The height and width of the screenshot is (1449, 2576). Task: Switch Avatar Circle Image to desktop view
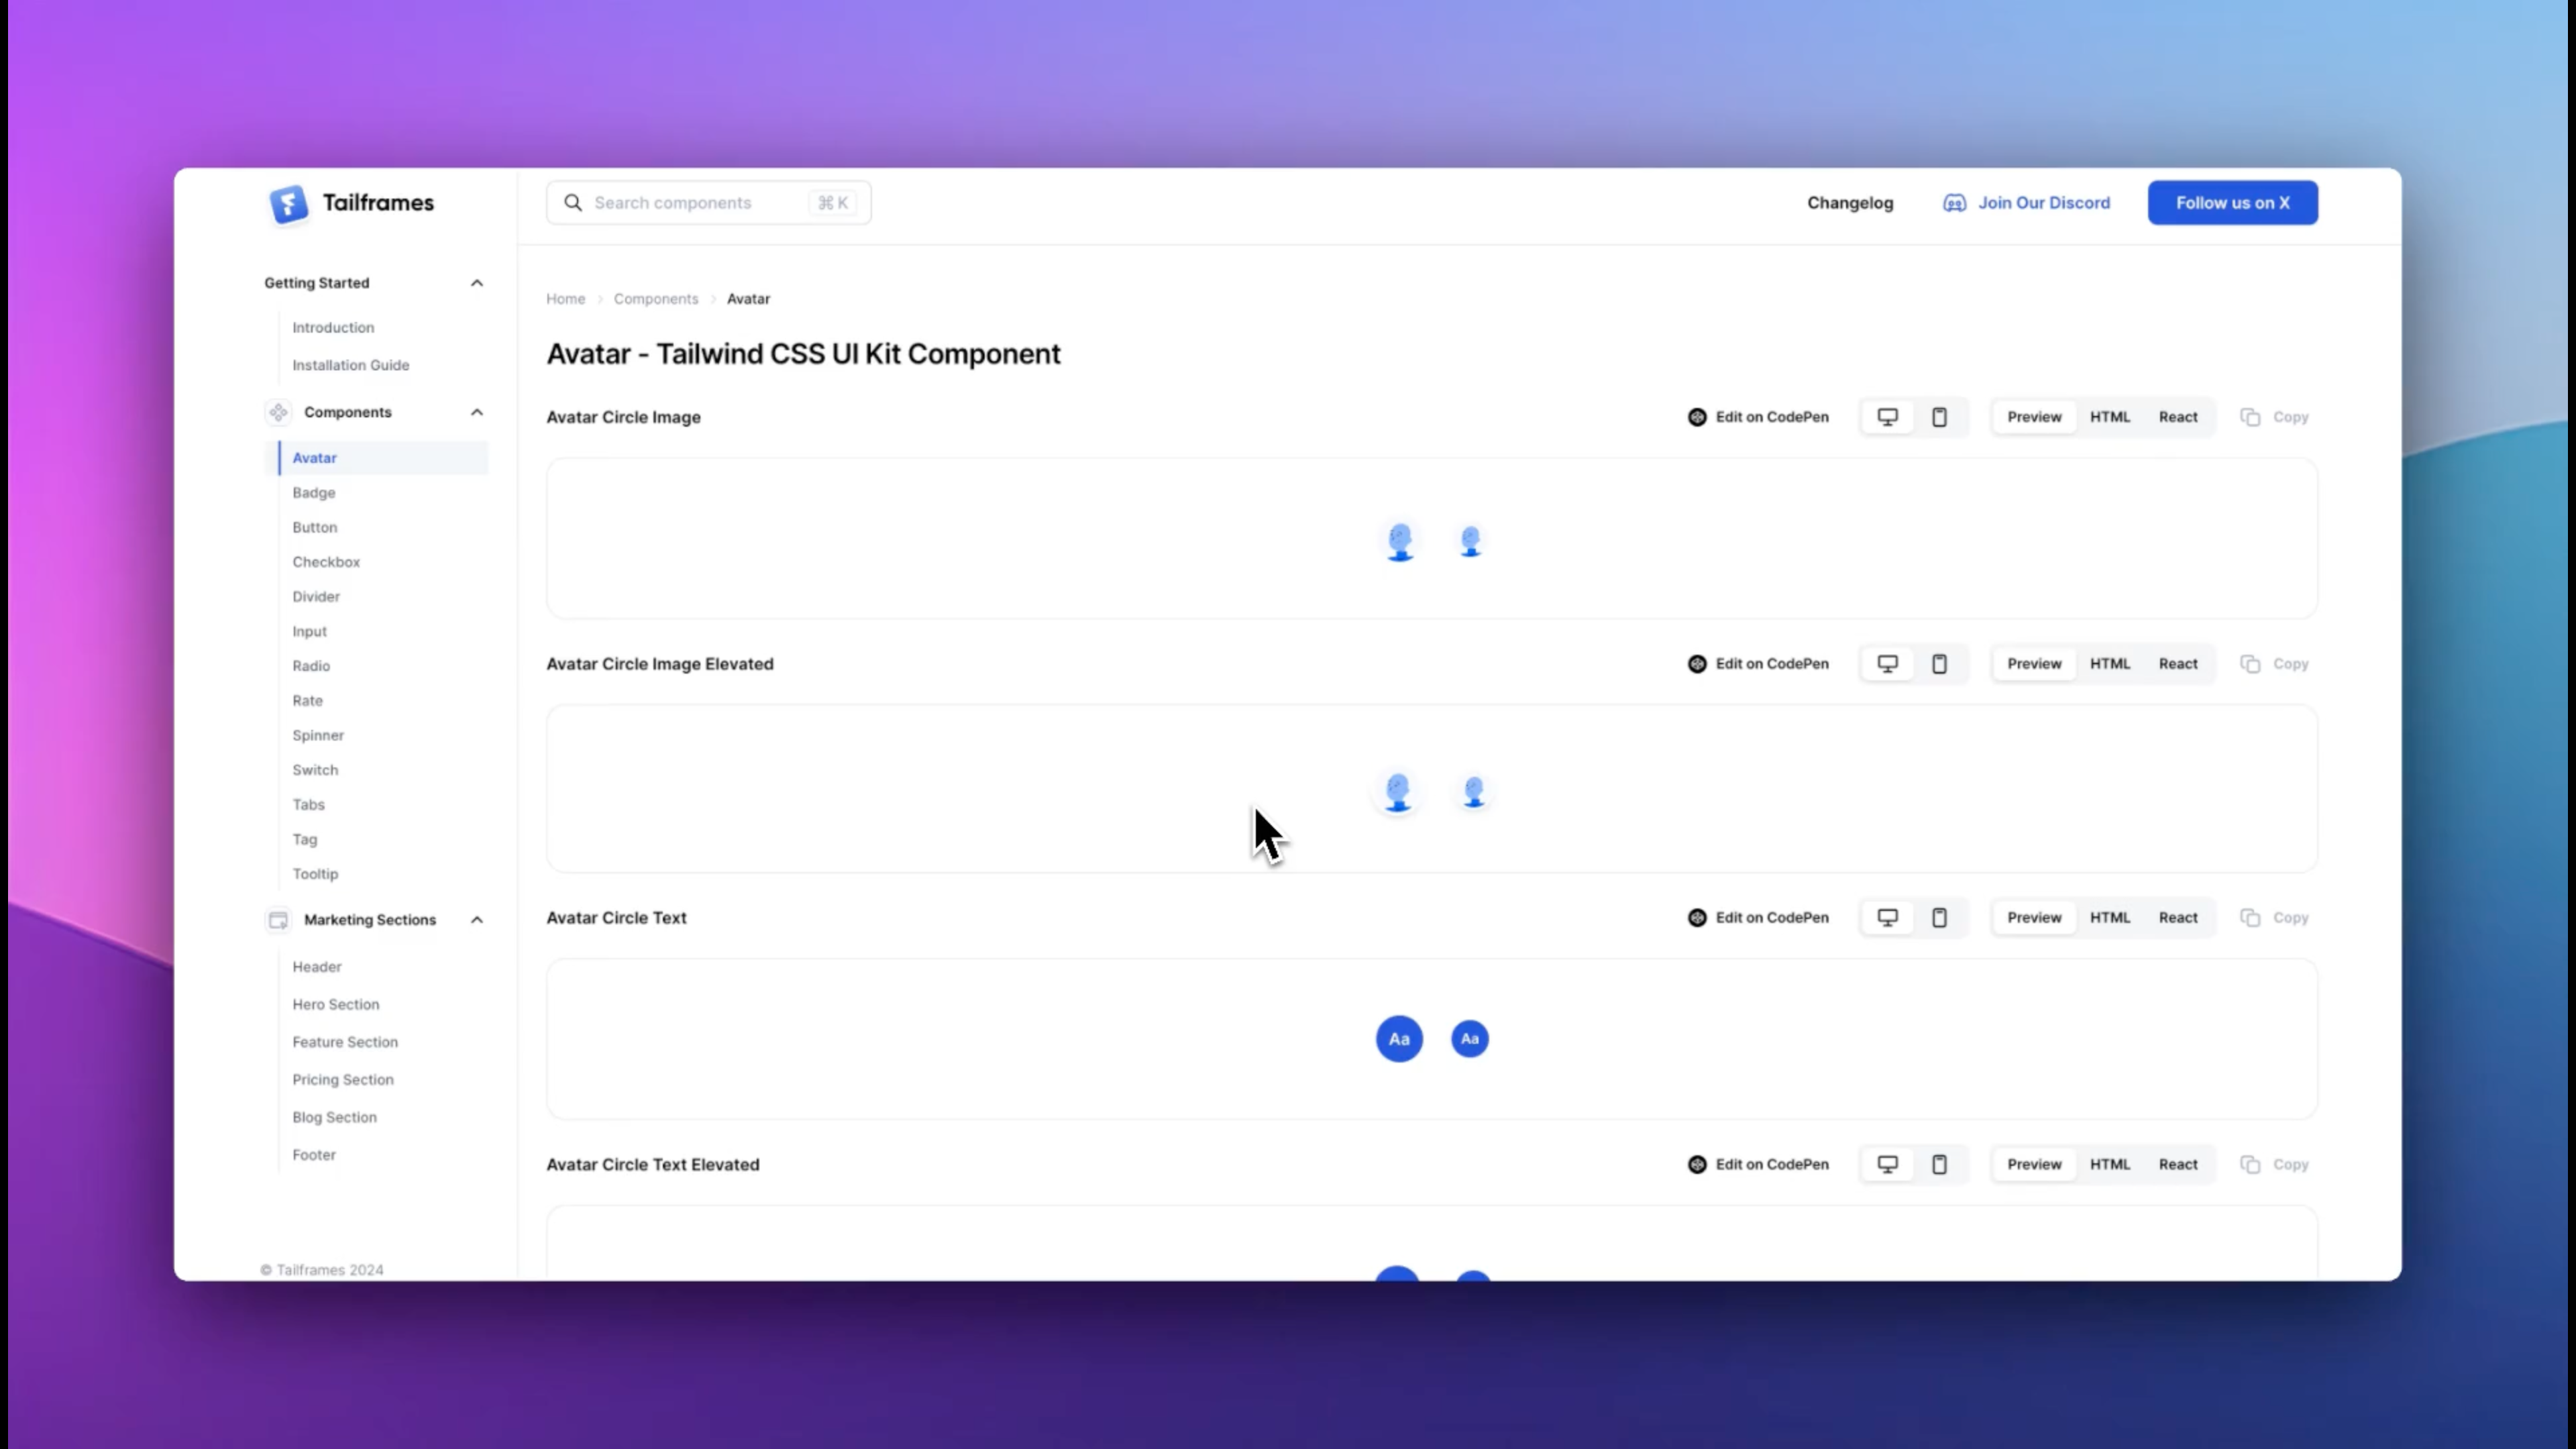click(x=1887, y=417)
